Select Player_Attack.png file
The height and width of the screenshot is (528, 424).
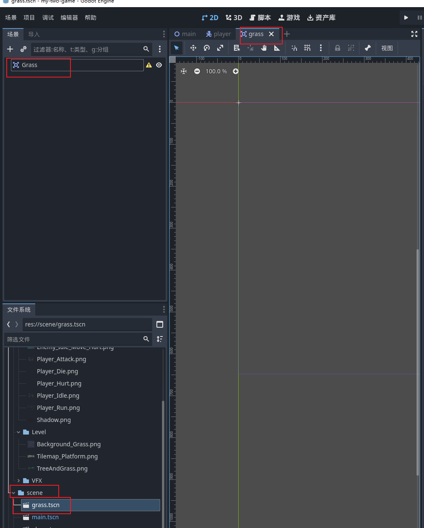point(61,359)
